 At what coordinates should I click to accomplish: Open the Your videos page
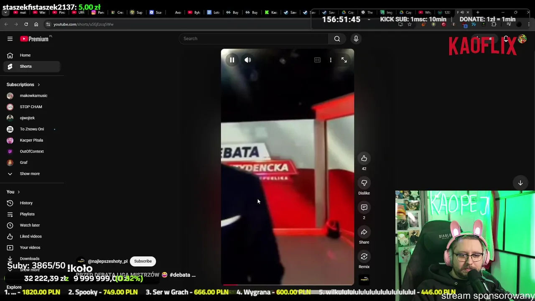pyautogui.click(x=32, y=247)
